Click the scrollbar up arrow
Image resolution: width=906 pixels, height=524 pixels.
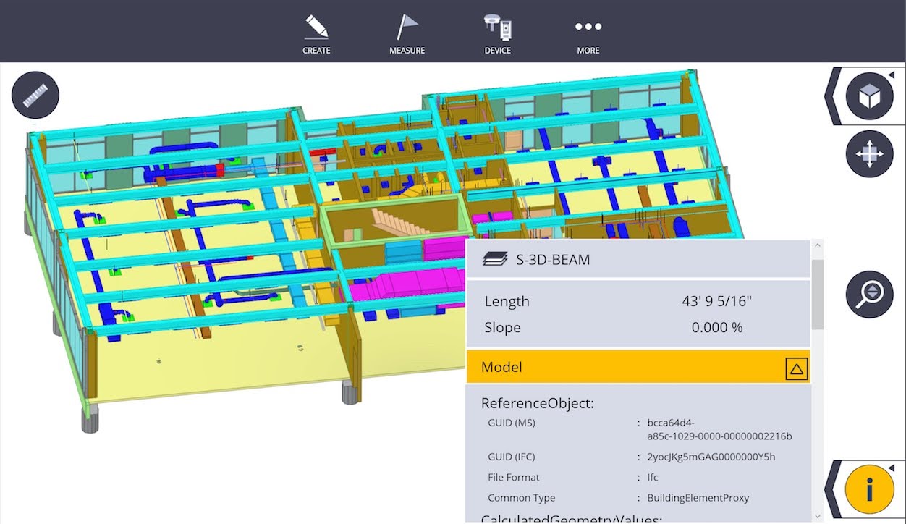coord(818,246)
